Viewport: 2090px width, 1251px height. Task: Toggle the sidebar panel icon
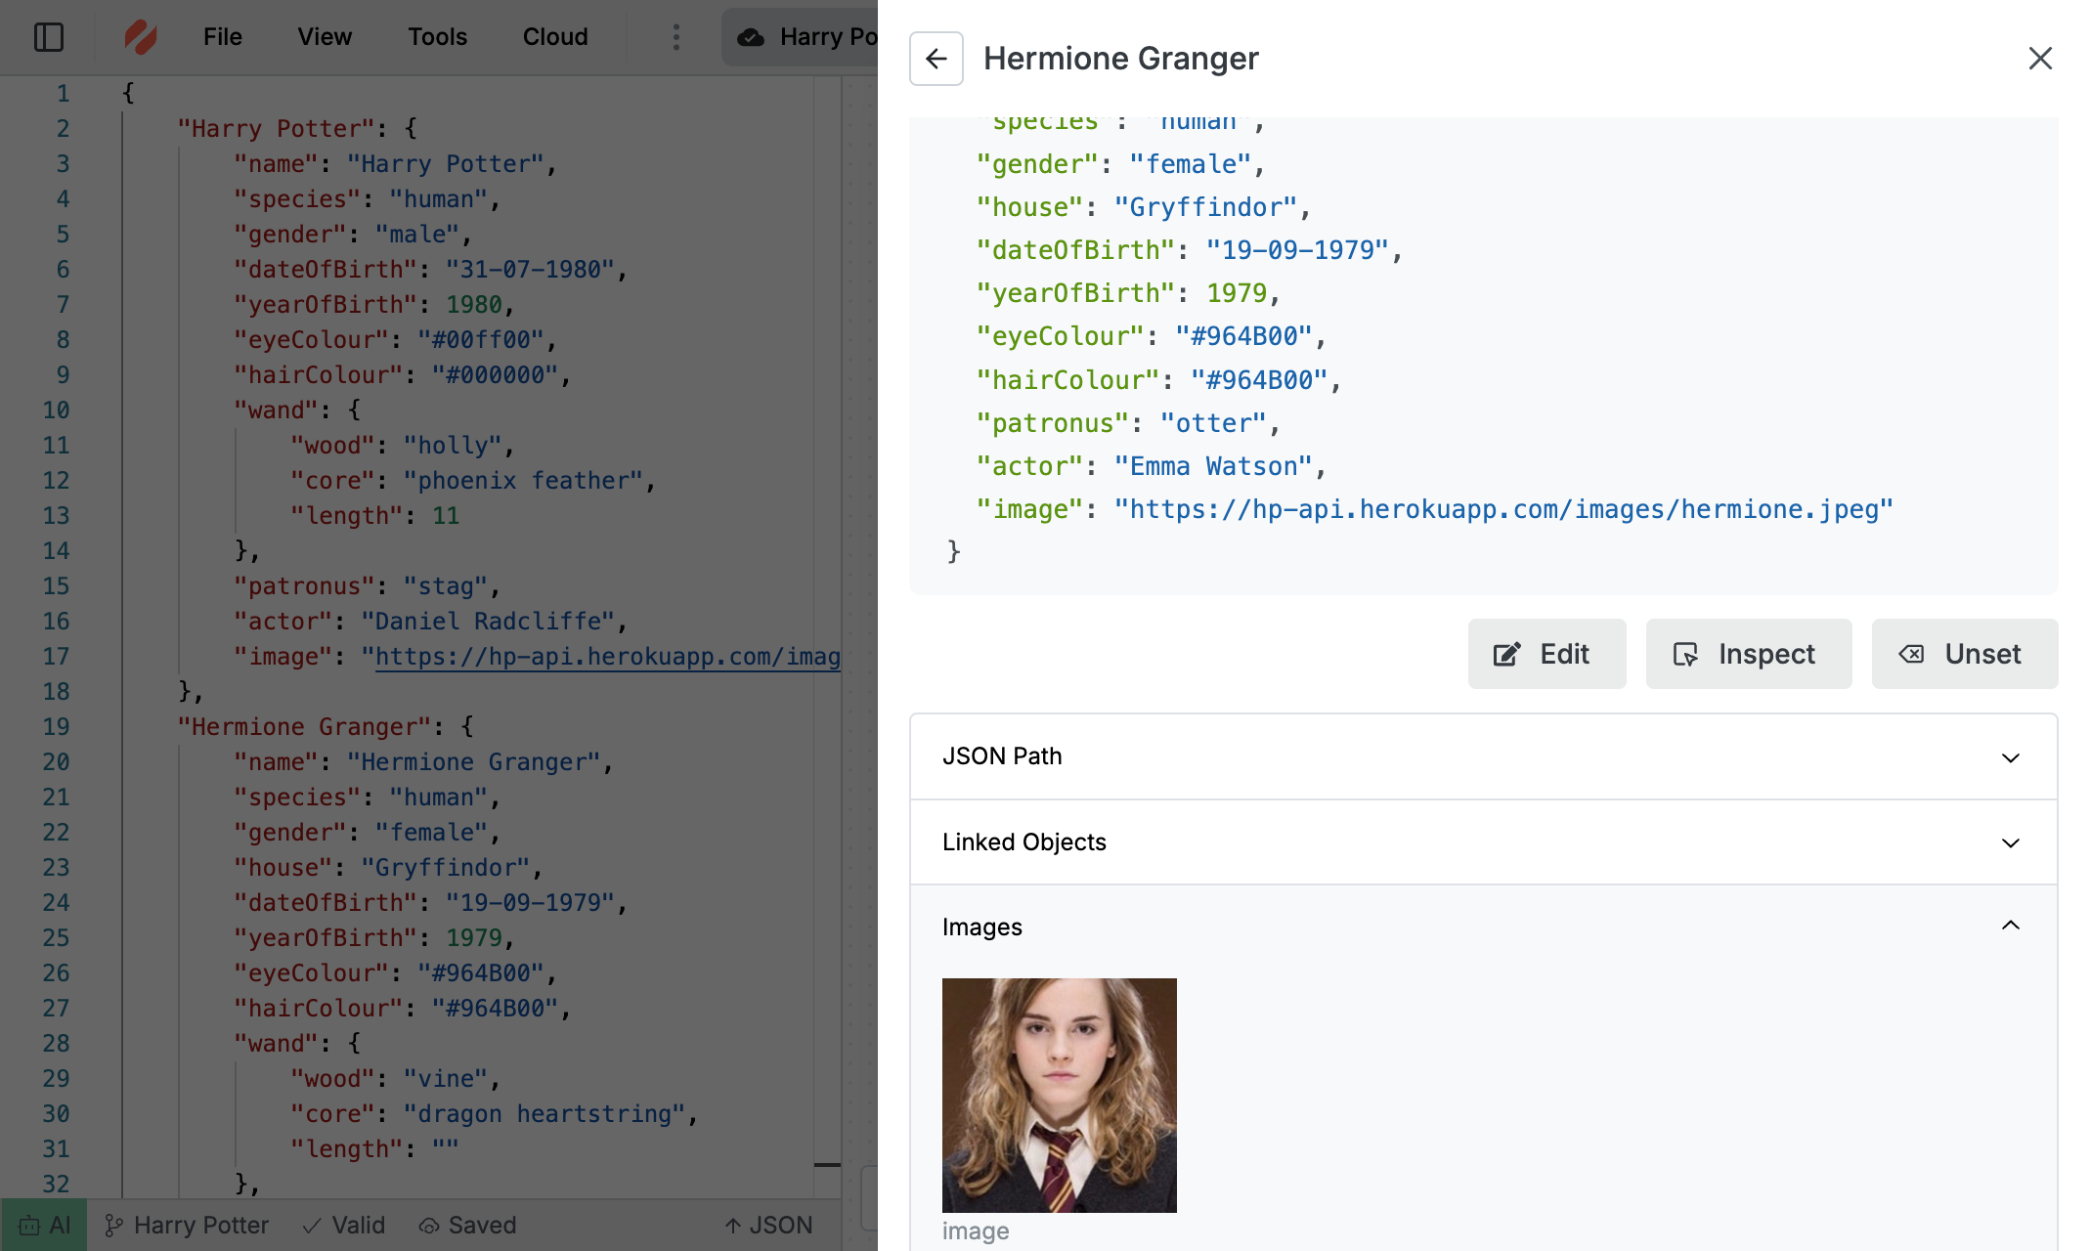click(x=49, y=37)
